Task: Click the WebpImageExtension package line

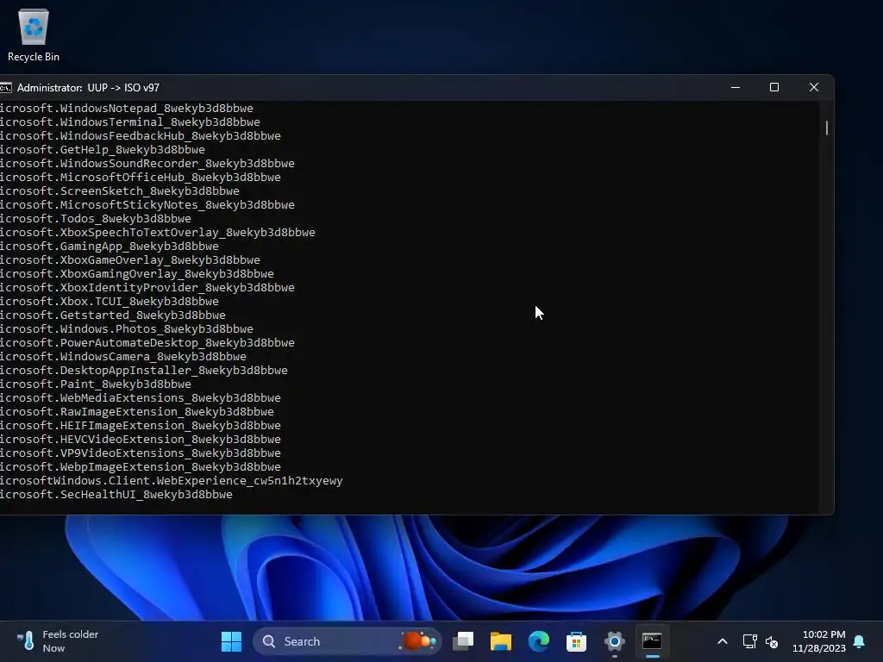Action: [141, 466]
